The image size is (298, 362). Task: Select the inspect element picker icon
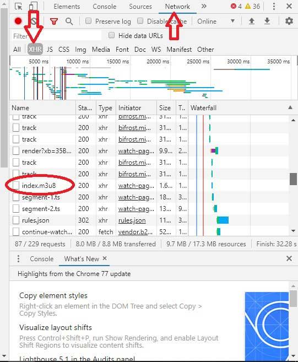(18, 6)
